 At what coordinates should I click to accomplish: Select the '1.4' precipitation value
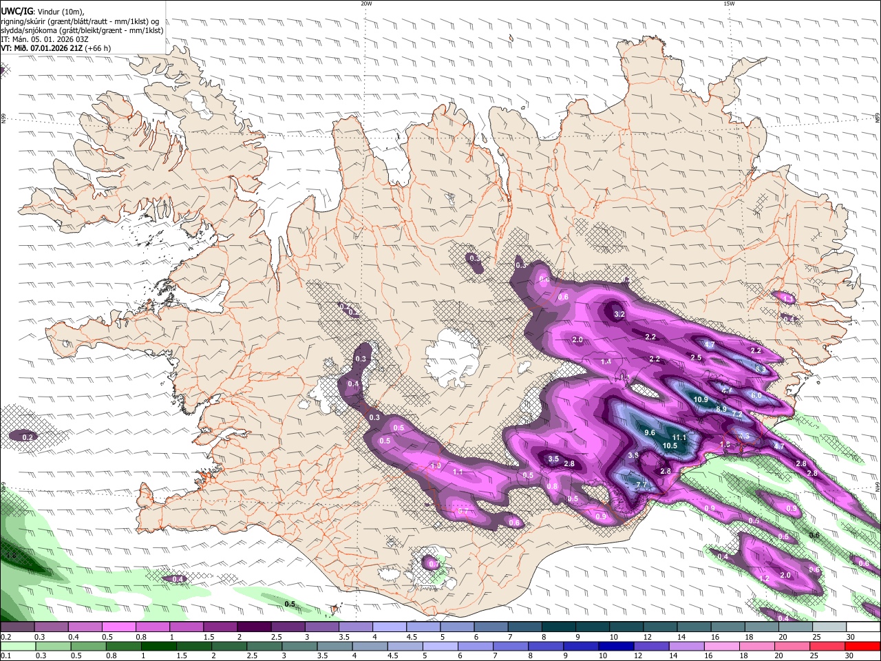[606, 362]
